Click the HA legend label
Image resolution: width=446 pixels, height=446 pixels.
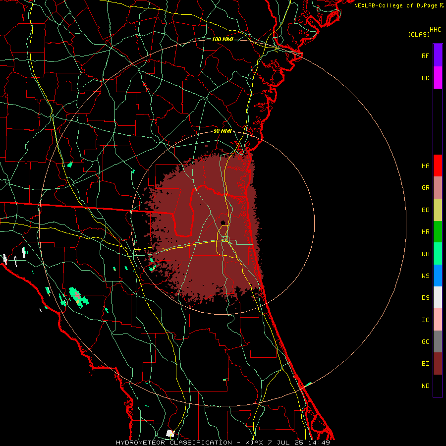tap(425, 166)
